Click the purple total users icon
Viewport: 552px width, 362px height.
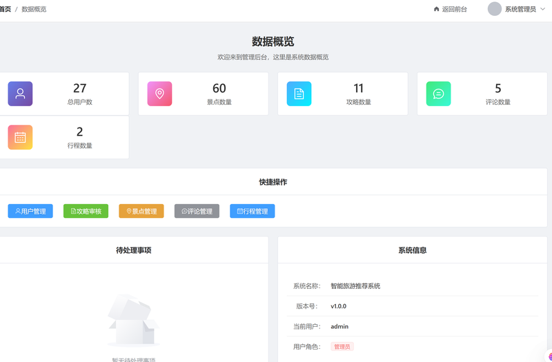tap(20, 94)
